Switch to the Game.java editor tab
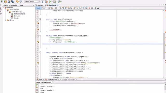The width and height of the screenshot is (166, 93). [x=52, y=5]
